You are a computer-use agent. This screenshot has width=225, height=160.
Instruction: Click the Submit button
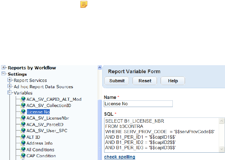tap(117, 81)
